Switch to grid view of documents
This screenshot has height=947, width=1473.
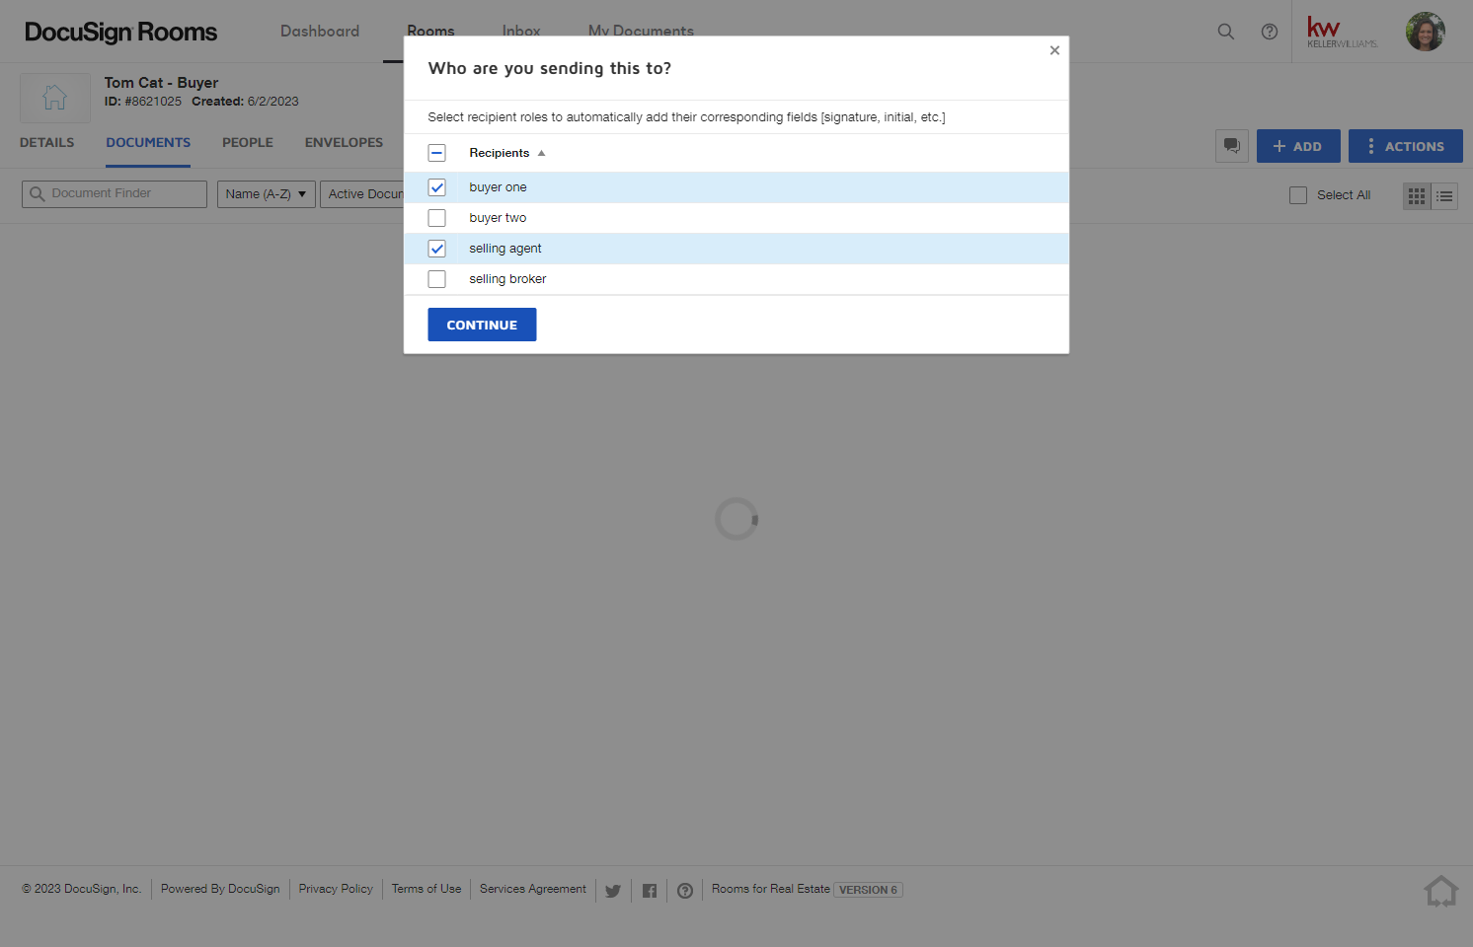point(1417,195)
